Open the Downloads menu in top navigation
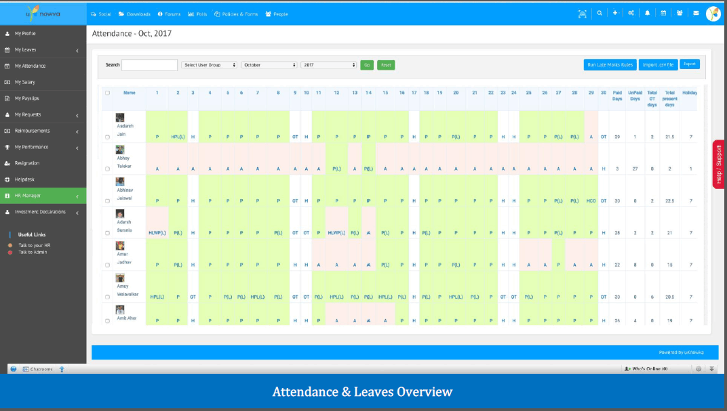 pos(134,14)
